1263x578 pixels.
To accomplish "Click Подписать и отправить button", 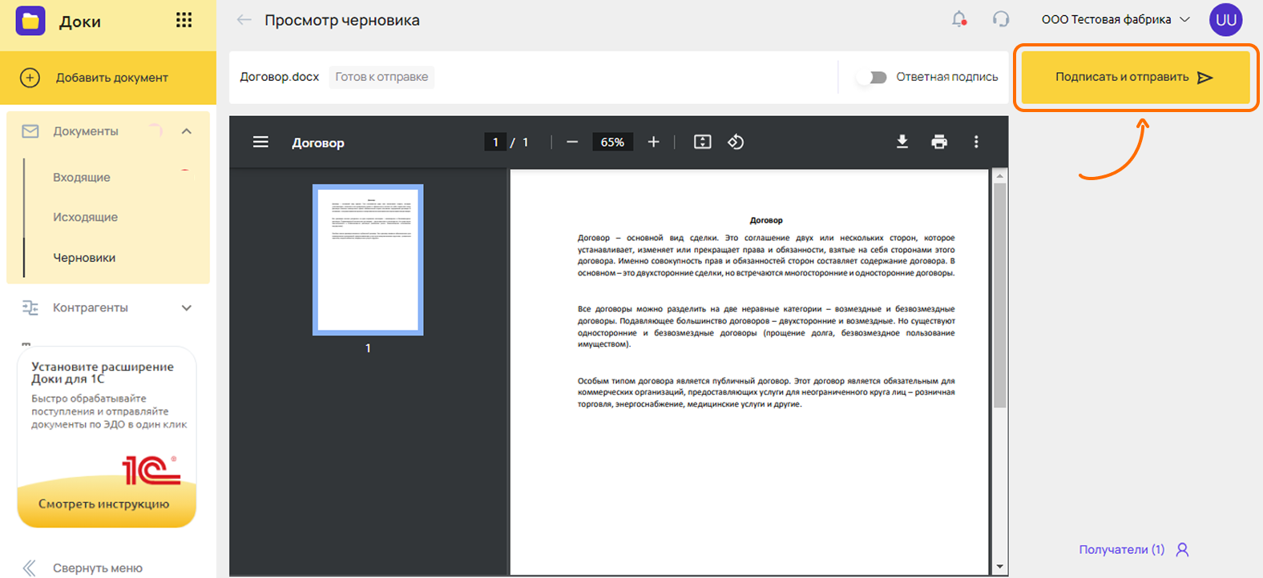I will pos(1136,78).
